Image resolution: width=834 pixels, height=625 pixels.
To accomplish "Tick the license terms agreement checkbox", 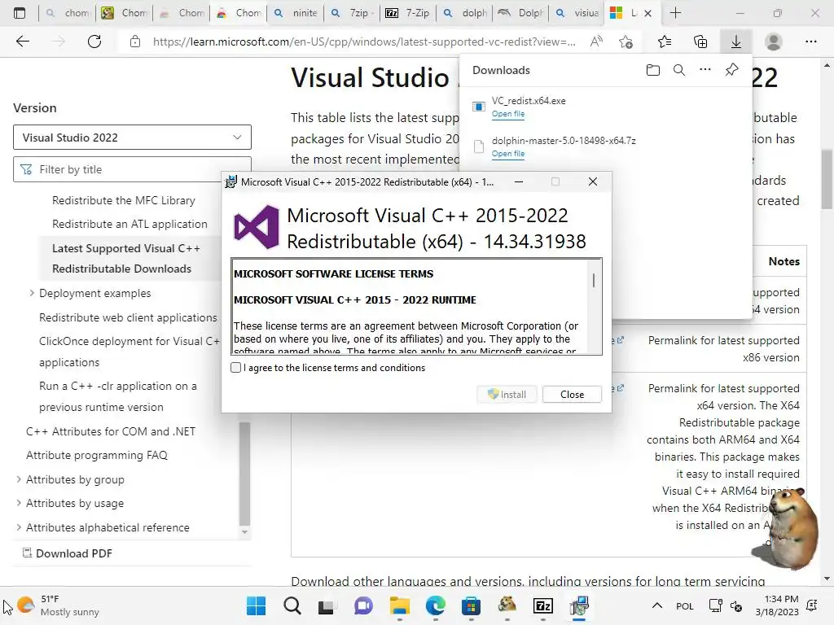I will [235, 367].
